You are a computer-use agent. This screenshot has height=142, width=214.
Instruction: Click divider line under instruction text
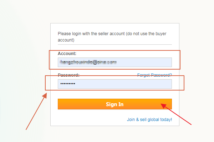point(115,44)
